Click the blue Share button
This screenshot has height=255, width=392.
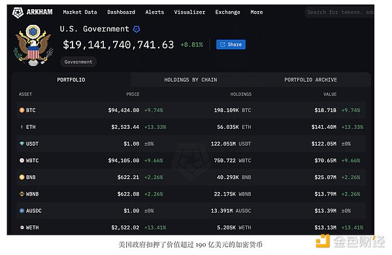(x=231, y=44)
